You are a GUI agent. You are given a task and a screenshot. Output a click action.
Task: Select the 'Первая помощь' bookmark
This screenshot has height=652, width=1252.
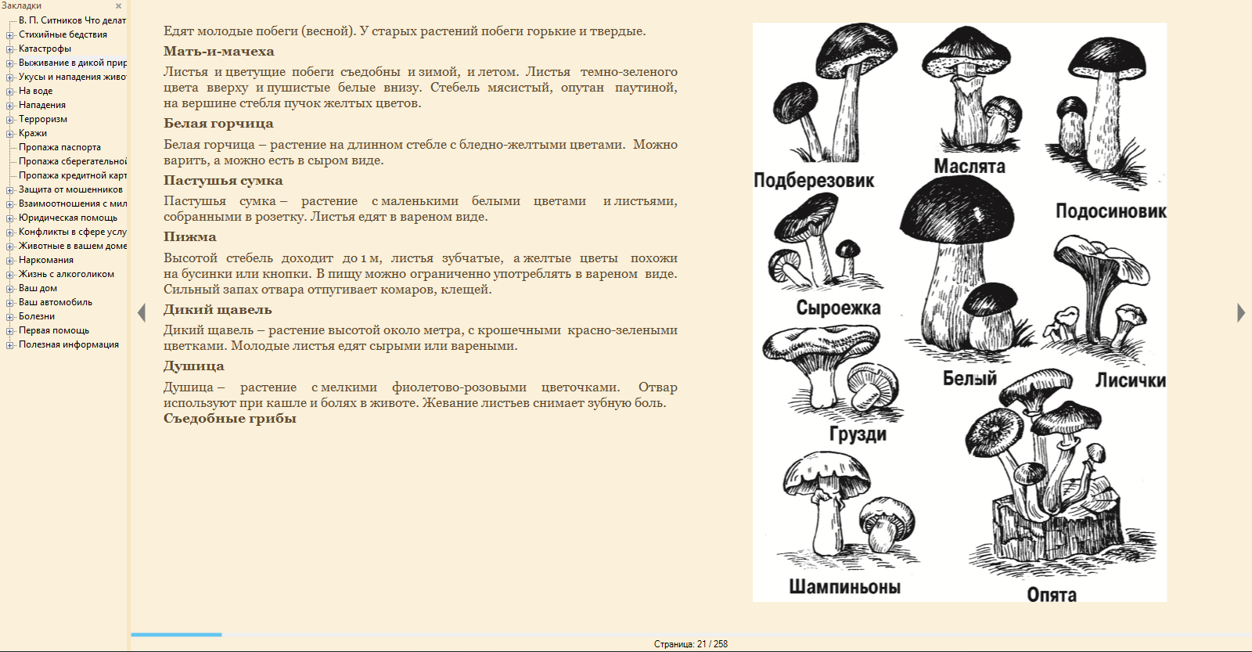pos(54,330)
